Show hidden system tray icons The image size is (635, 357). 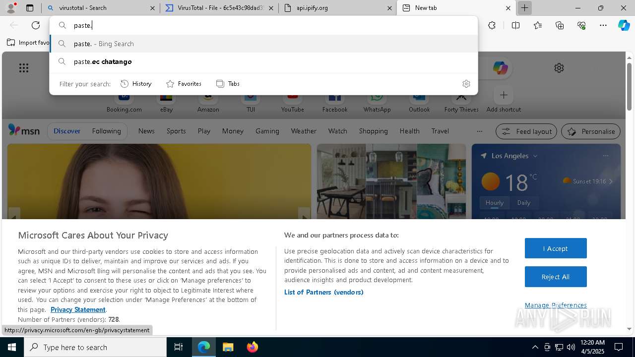535,347
